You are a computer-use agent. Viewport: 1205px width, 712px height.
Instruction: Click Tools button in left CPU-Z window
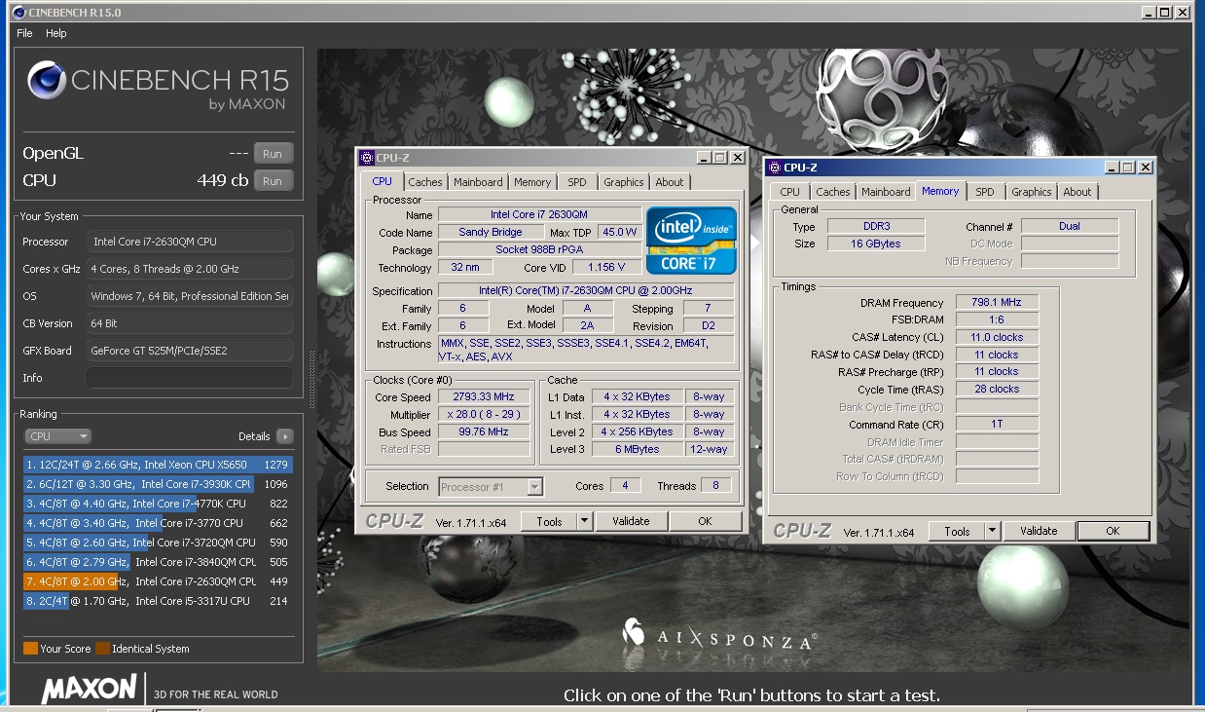point(549,521)
